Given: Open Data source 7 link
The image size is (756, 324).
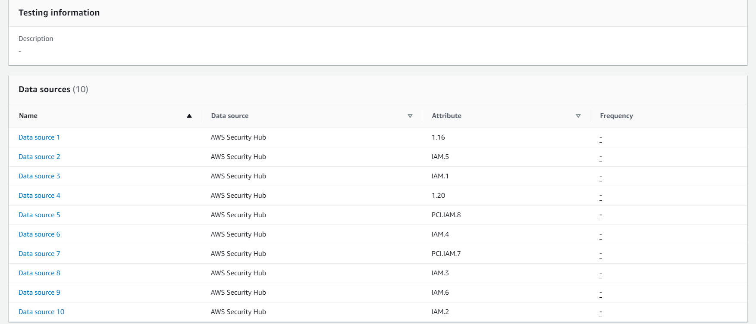Looking at the screenshot, I should click(39, 254).
